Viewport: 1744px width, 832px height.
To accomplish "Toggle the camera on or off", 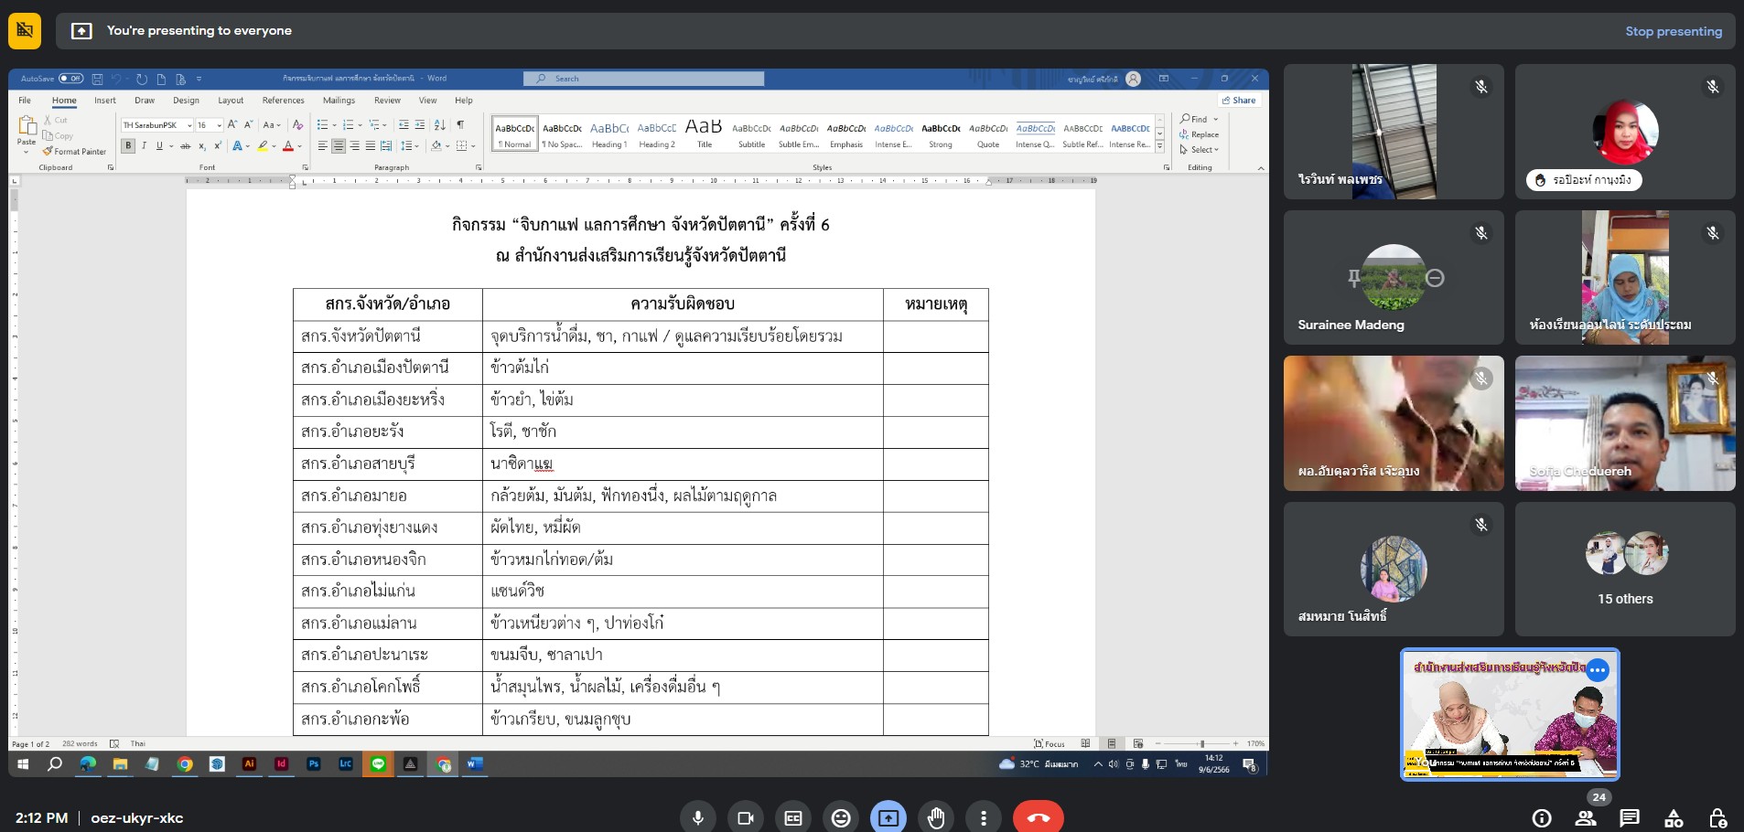I will pyautogui.click(x=745, y=817).
